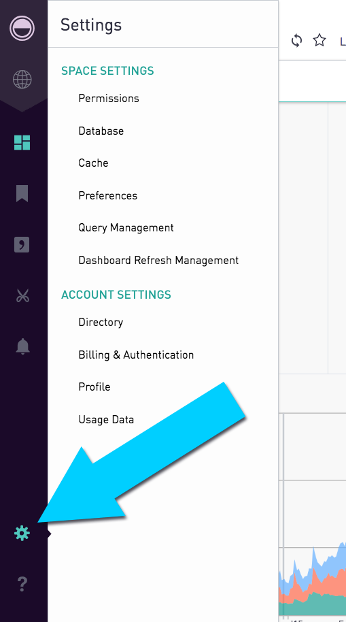The height and width of the screenshot is (622, 346).
Task: Open Query Management
Action: 126,228
